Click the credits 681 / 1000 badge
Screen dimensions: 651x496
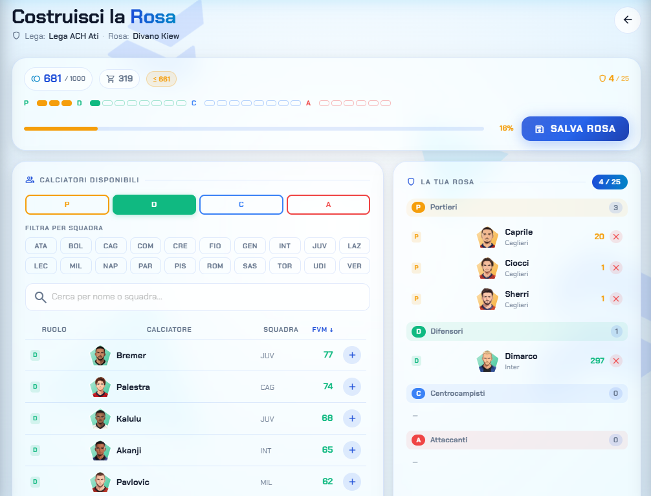point(58,79)
